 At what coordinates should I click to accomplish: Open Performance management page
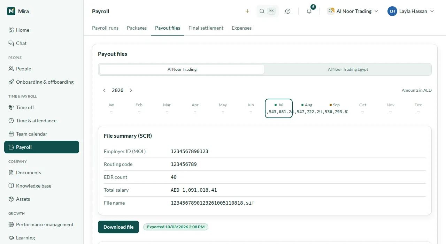(x=41, y=224)
